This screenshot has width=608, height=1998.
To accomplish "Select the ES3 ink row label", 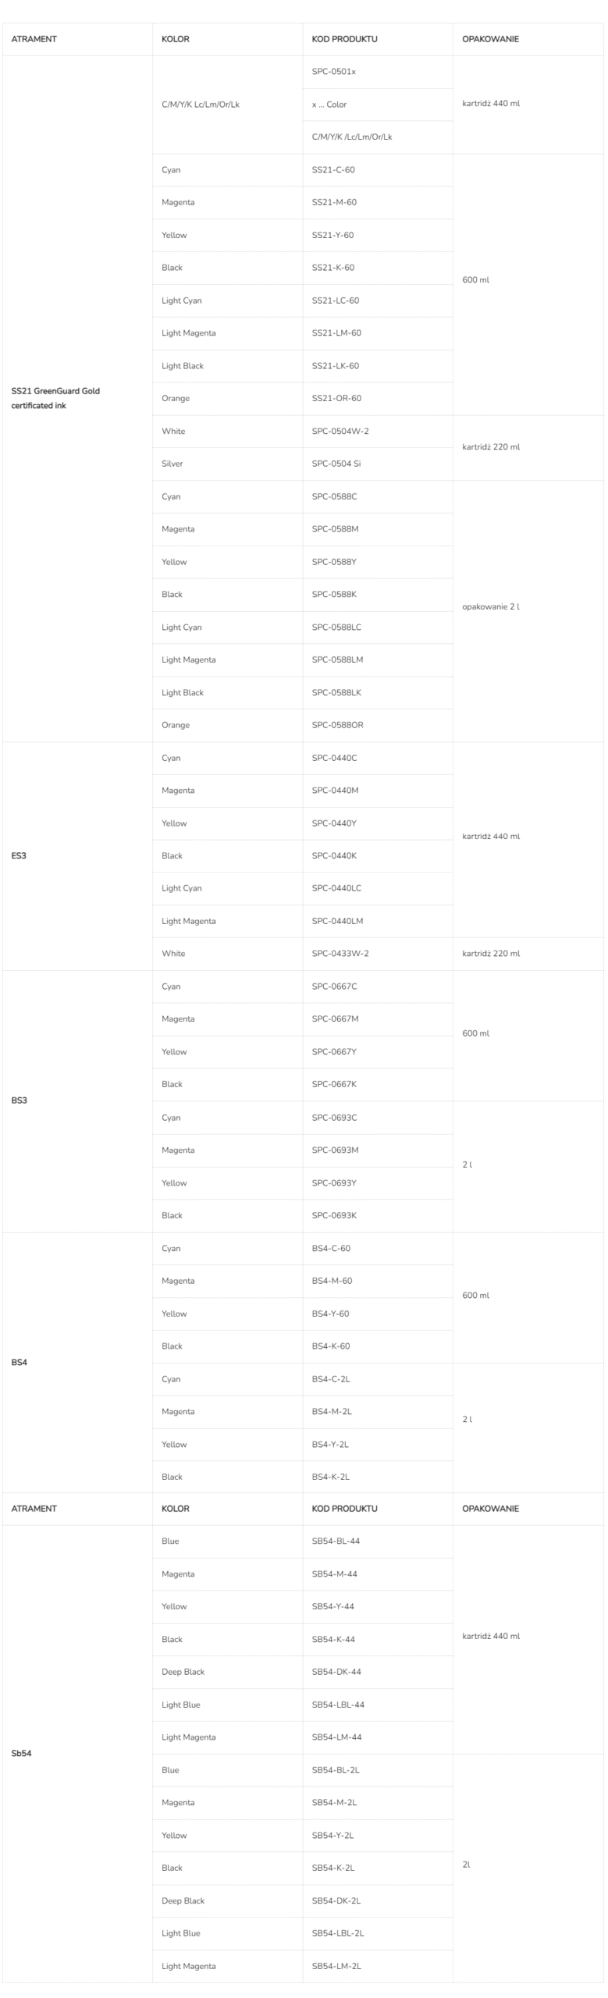I will [x=19, y=856].
